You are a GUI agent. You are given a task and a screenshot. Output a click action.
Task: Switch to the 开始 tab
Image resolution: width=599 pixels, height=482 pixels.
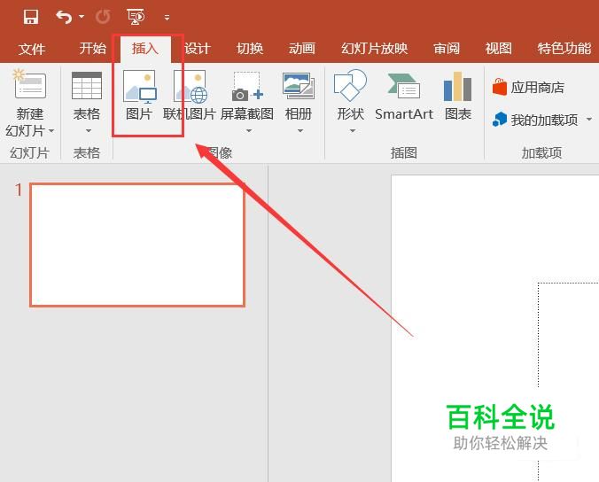92,48
